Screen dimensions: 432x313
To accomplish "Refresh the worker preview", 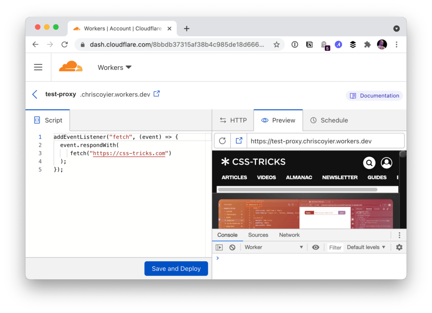I will tap(222, 141).
